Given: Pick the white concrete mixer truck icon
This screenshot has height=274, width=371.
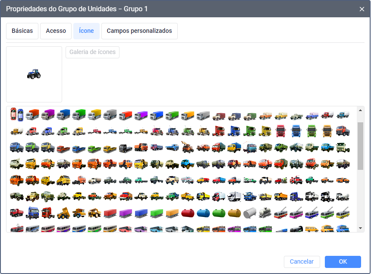Looking at the screenshot, I should click(x=343, y=197).
